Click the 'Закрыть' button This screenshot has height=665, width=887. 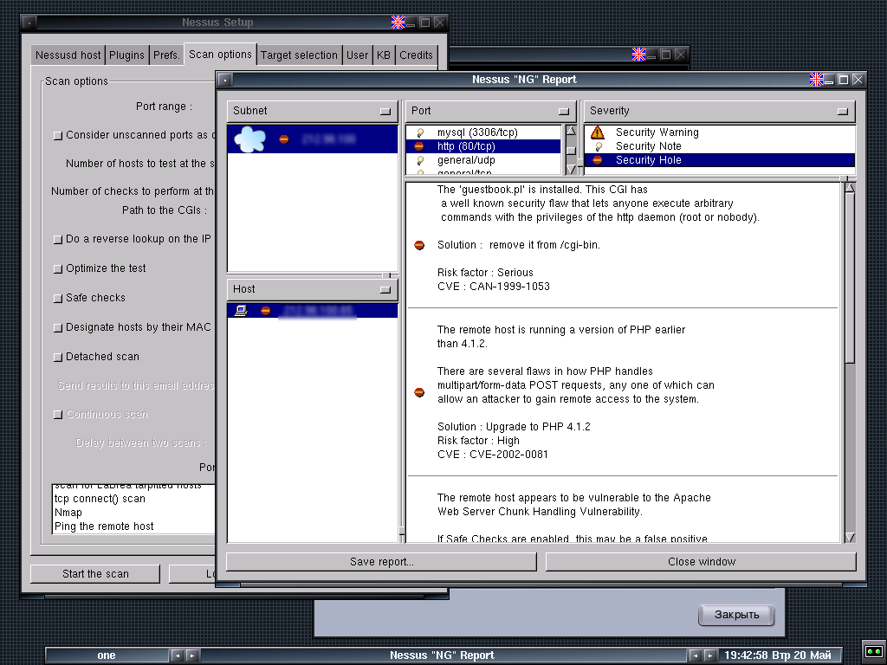click(x=736, y=615)
